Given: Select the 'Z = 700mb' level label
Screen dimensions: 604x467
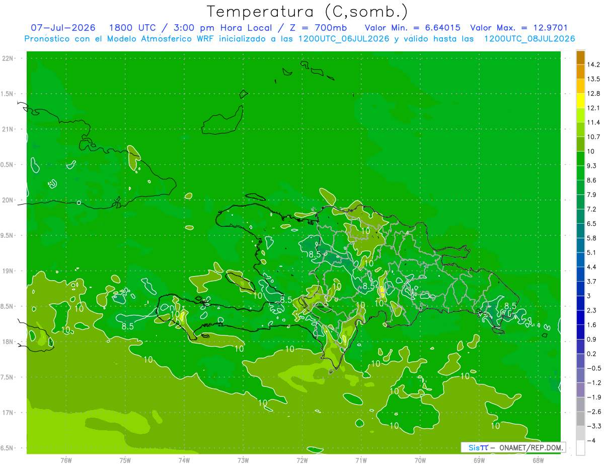Looking at the screenshot, I should click(318, 28).
